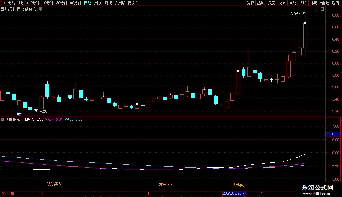Click the MA13: 5.95 value
The height and width of the screenshot is (197, 342).
[x=34, y=119]
